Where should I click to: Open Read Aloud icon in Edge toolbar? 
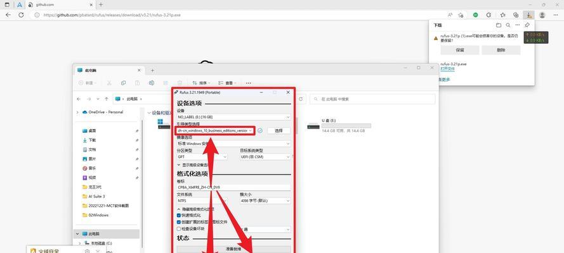click(450, 15)
